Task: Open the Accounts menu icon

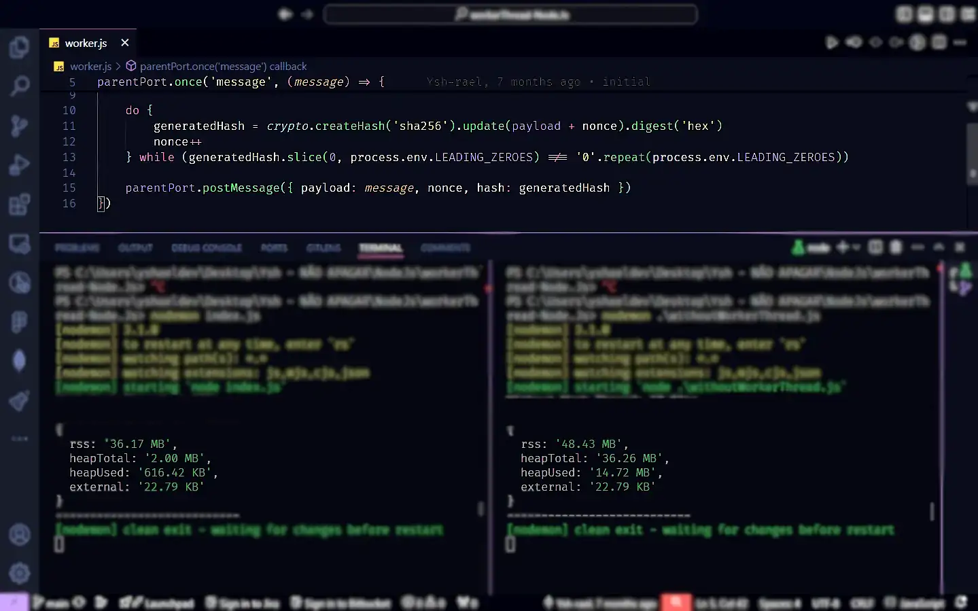Action: (x=19, y=535)
